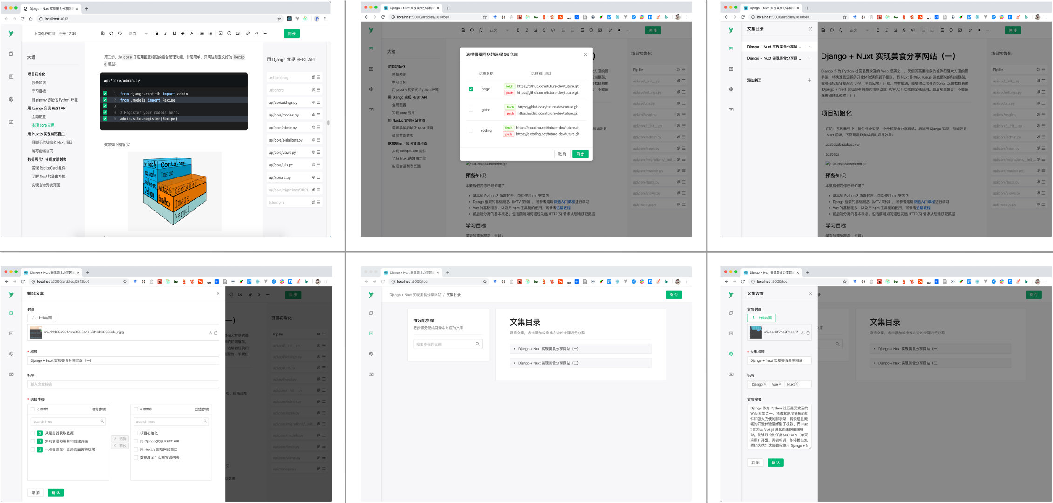Viewport: 1053px width, 503px height.
Task: Click search magnifier in 待分配步骤 search box
Action: point(477,344)
